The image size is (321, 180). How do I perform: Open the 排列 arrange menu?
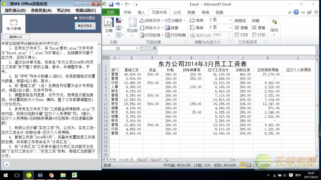pyautogui.click(x=274, y=27)
